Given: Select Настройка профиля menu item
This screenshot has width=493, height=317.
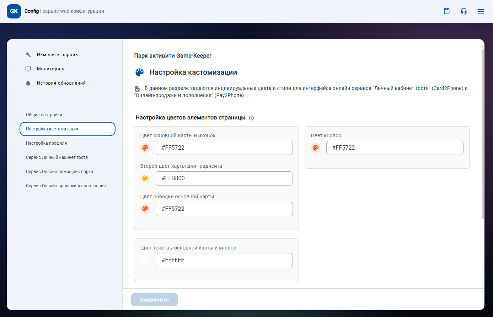Looking at the screenshot, I should click(46, 143).
